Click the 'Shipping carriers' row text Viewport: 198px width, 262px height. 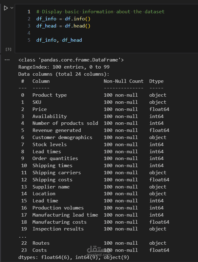(57, 173)
